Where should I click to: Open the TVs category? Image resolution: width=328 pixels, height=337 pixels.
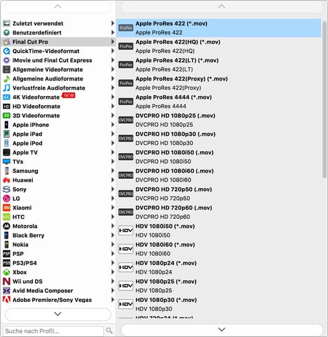[x=58, y=162]
